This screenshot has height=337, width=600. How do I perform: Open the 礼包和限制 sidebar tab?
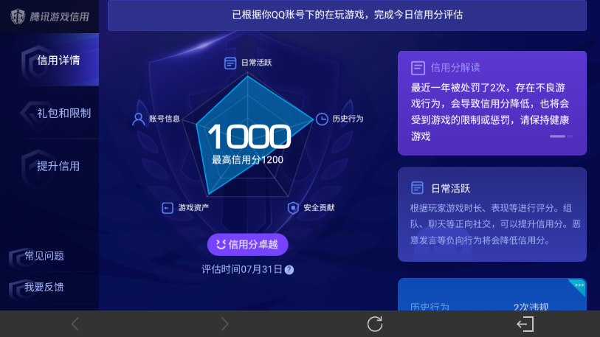tap(49, 113)
